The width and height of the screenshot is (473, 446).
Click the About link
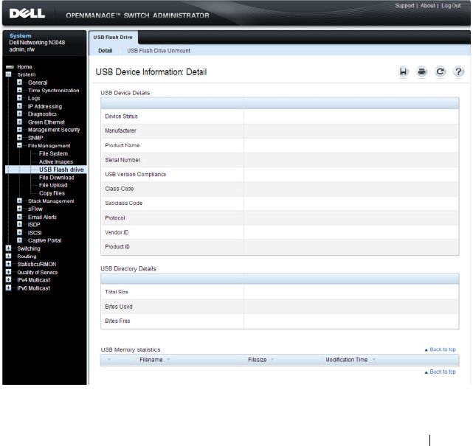[428, 6]
